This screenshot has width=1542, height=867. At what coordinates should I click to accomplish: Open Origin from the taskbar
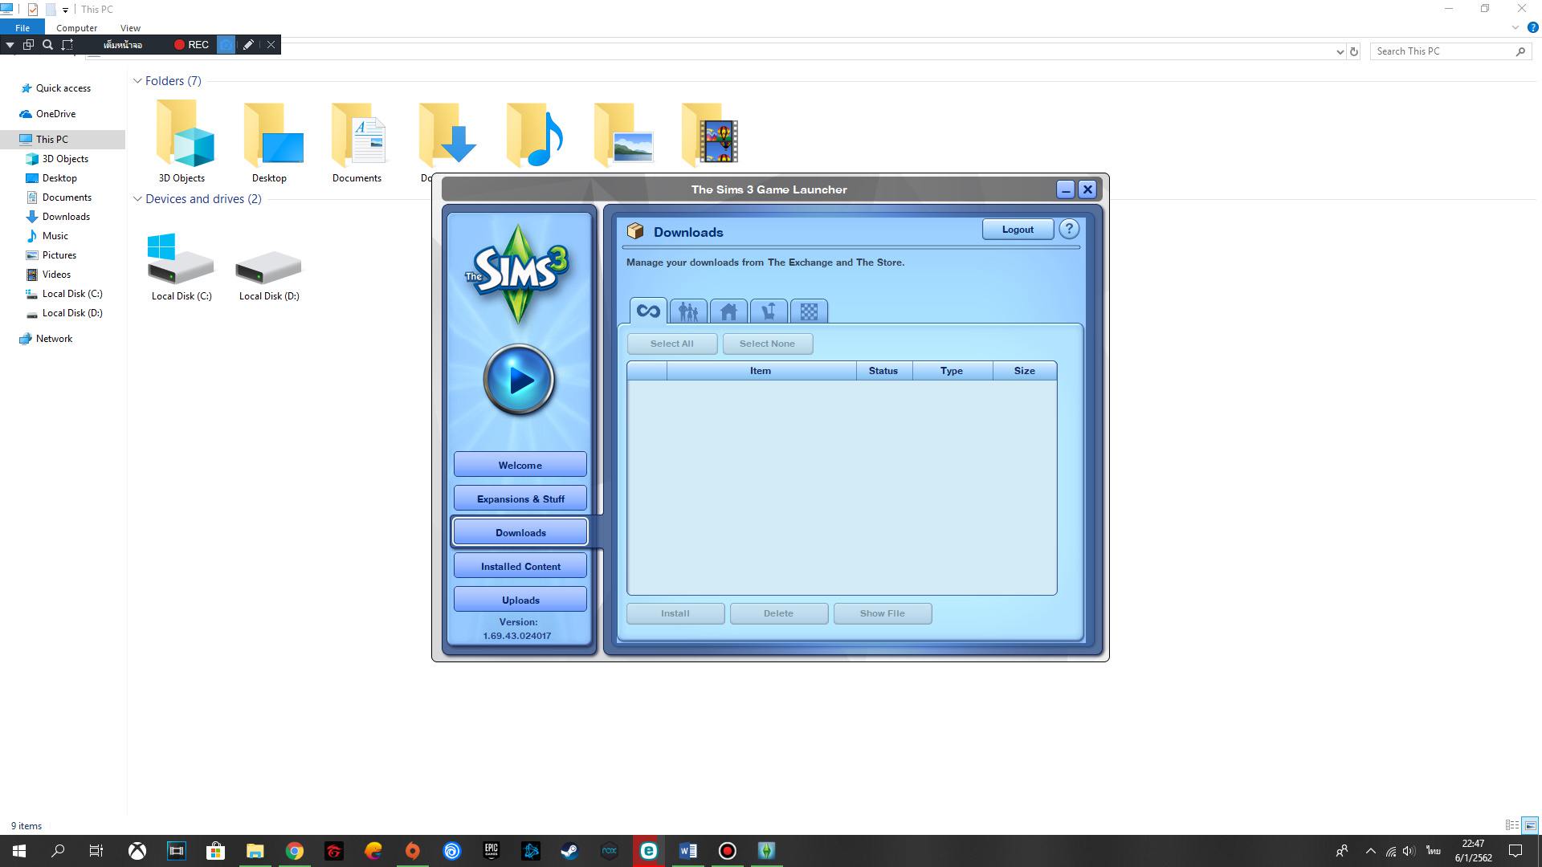pyautogui.click(x=413, y=851)
